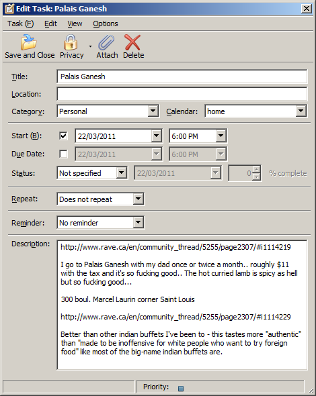Screen dimensions: 316x396
Task: Expand the Category dropdown showing Personal
Action: tap(153, 111)
